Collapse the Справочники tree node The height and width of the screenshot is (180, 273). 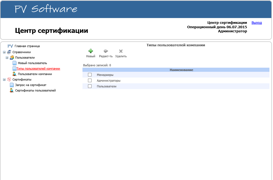coord(4,52)
